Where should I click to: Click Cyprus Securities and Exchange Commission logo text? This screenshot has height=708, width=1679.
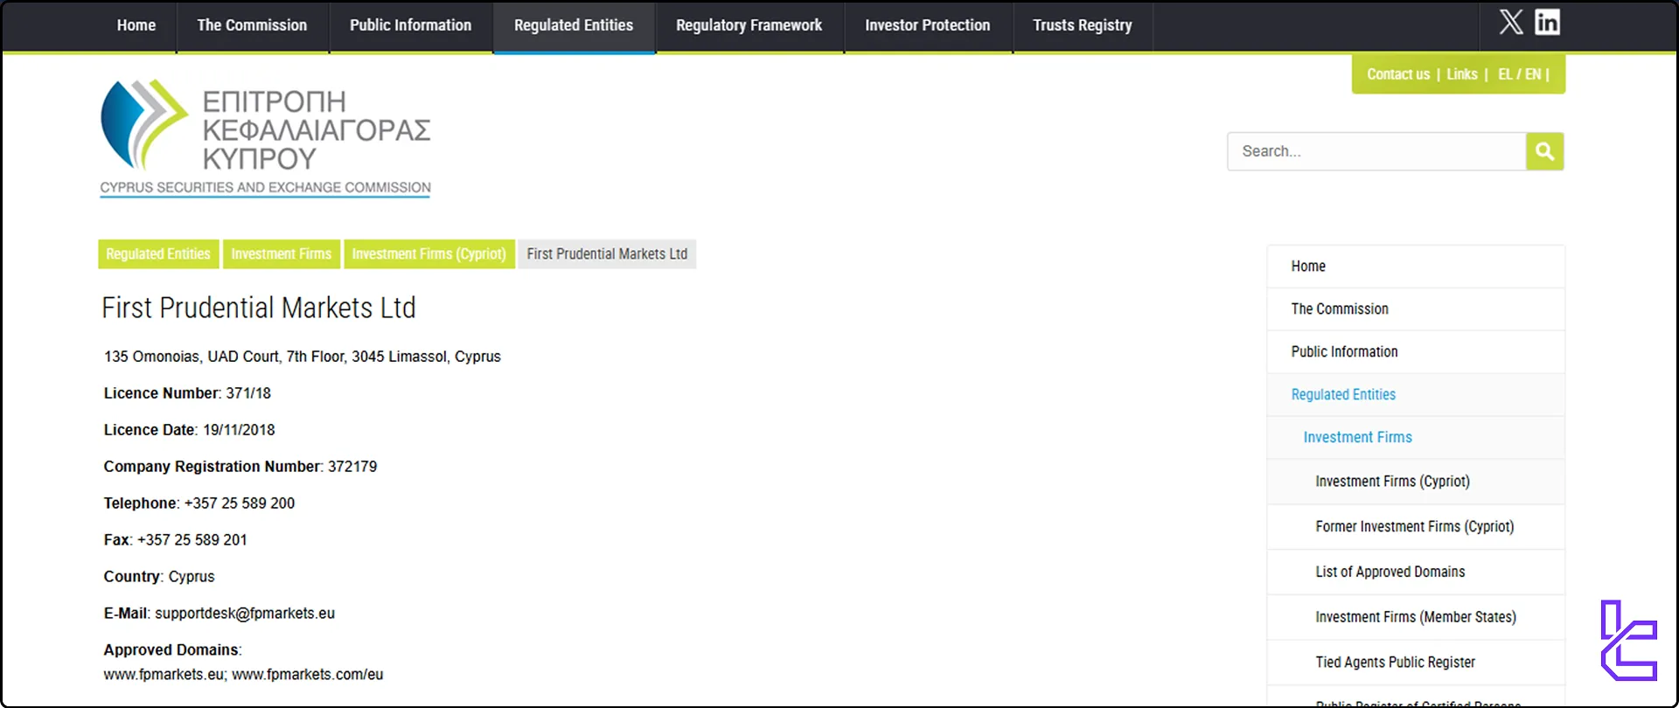[x=265, y=187]
